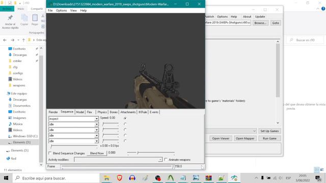Image resolution: width=326 pixels, height=183 pixels.
Task: Click the Frame slider track
Action: [x=117, y=166]
